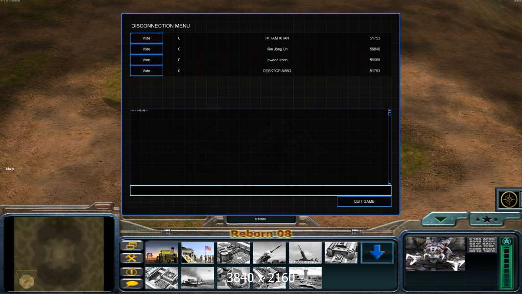Show more build options with blue down arrow
The height and width of the screenshot is (294, 522).
tap(377, 253)
